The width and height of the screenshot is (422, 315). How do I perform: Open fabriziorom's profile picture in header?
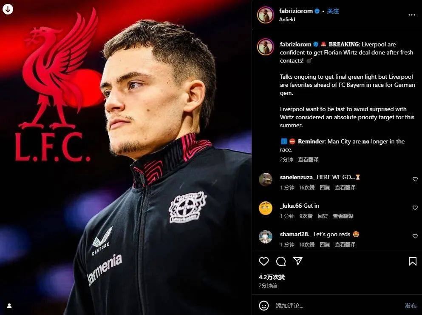tap(265, 15)
